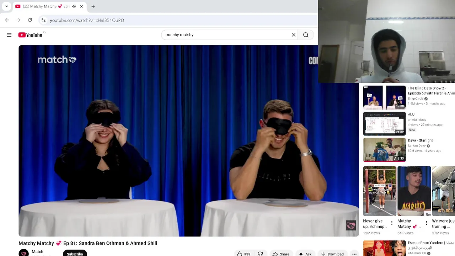This screenshot has width=455, height=256.
Task: Go forward with the browser forward arrow
Action: [x=18, y=20]
